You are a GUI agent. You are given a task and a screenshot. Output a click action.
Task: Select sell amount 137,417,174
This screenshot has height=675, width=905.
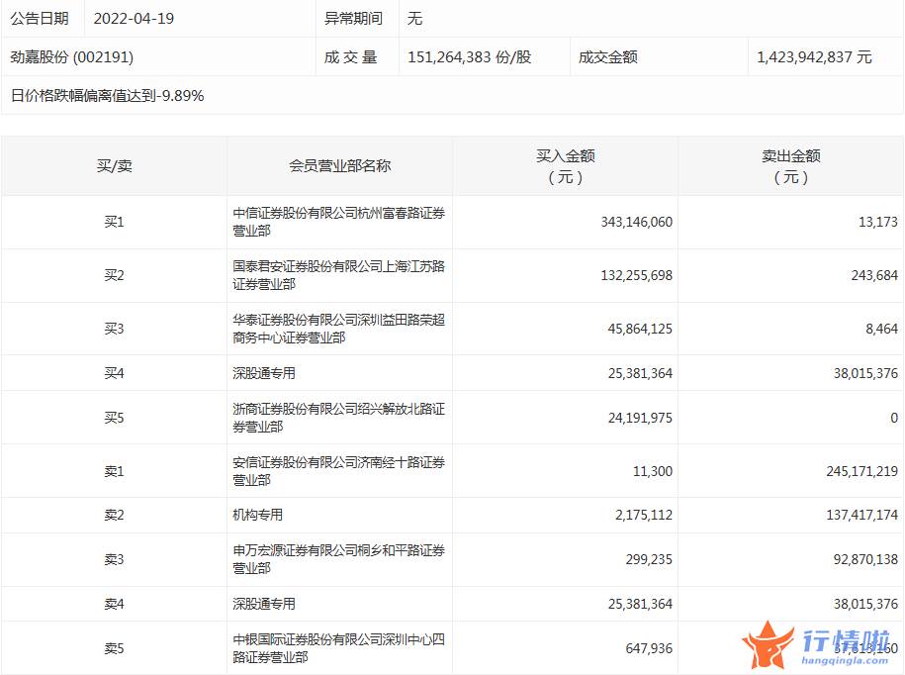(862, 515)
